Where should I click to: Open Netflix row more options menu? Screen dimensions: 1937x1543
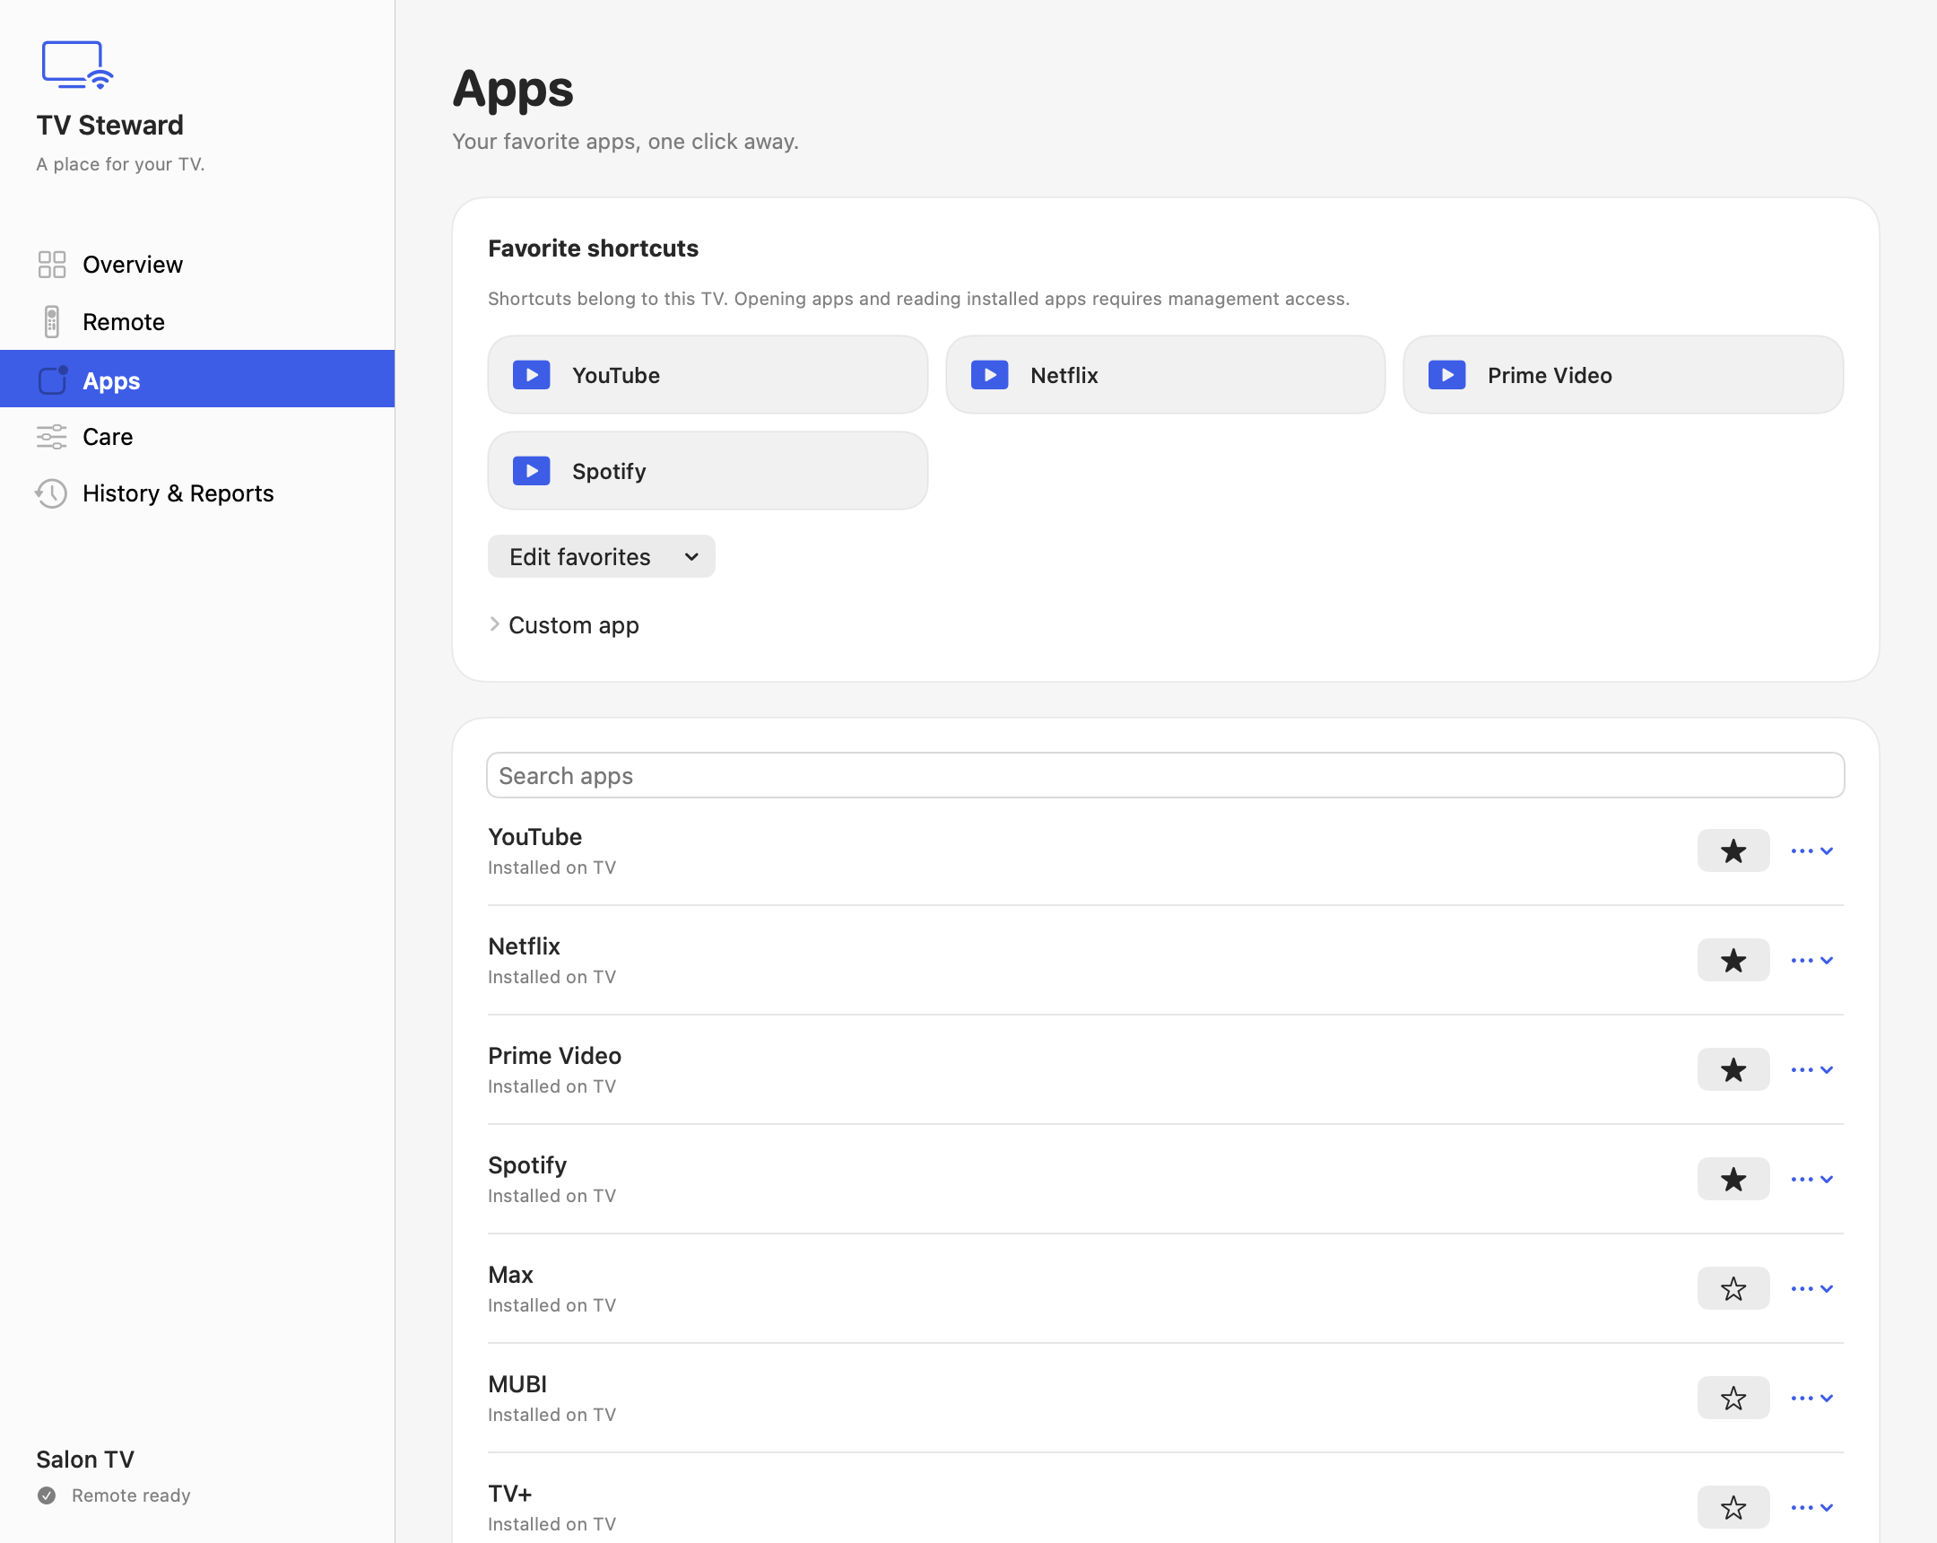1811,961
